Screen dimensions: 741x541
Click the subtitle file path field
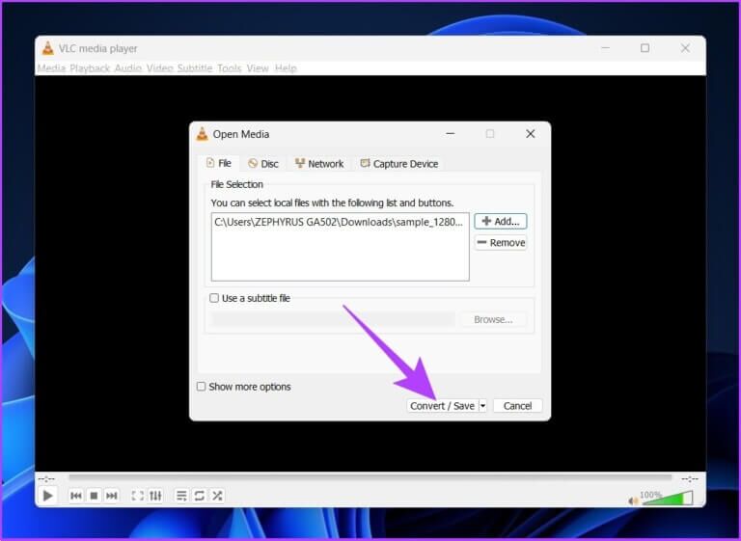[x=333, y=320]
